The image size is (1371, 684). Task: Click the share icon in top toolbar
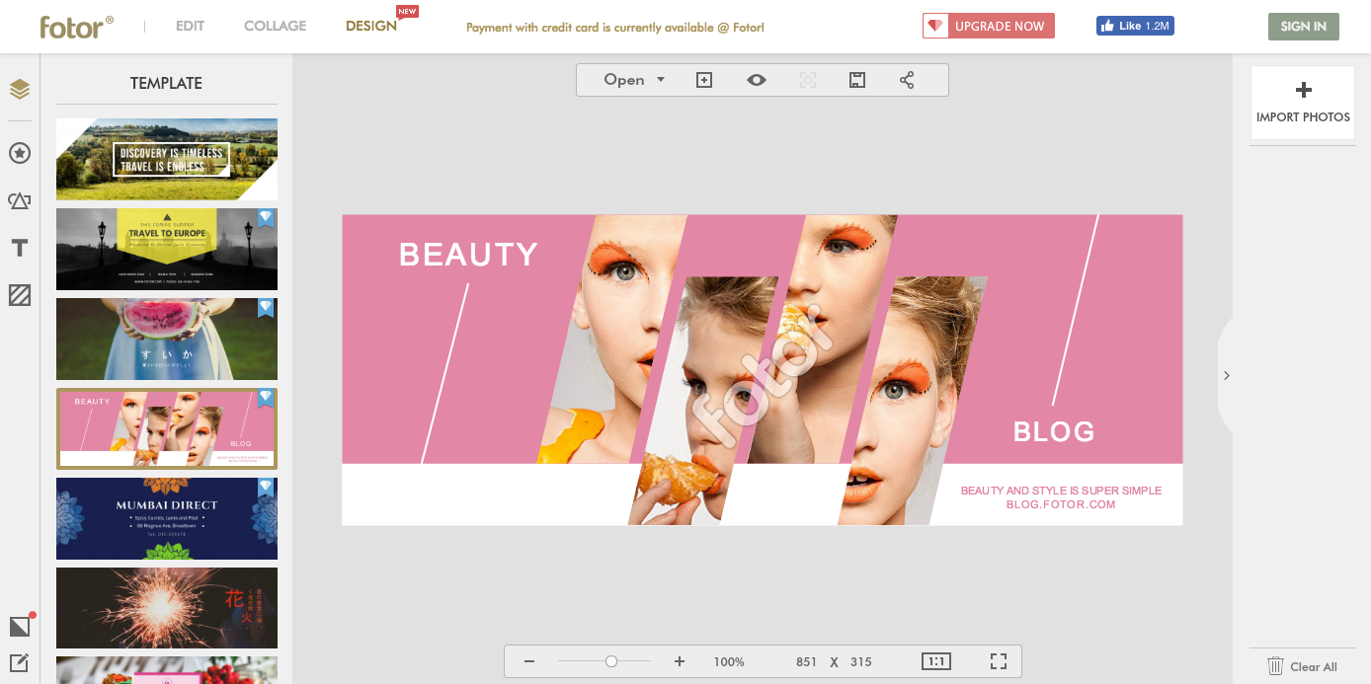point(907,80)
